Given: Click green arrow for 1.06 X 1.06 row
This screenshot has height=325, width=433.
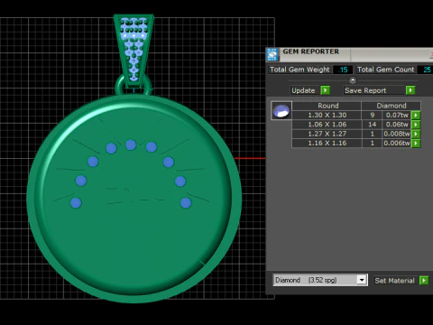Looking at the screenshot, I should [x=416, y=125].
